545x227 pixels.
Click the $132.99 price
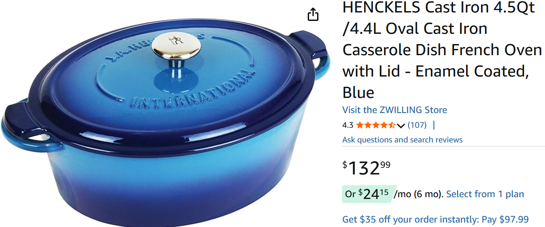[x=367, y=168]
